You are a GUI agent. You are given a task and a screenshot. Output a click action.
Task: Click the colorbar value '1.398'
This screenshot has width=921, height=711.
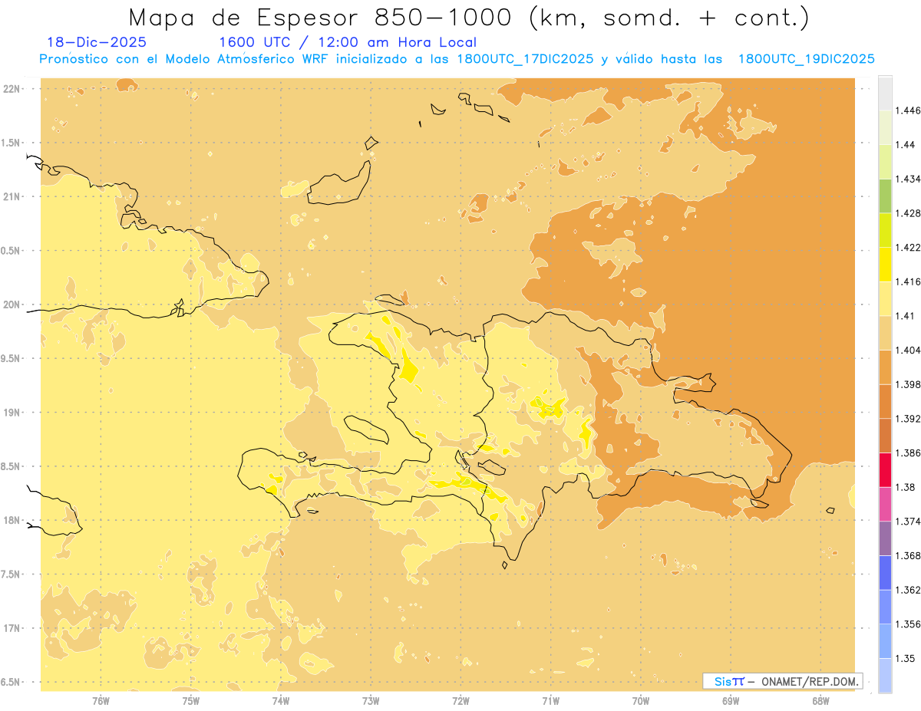click(x=907, y=385)
